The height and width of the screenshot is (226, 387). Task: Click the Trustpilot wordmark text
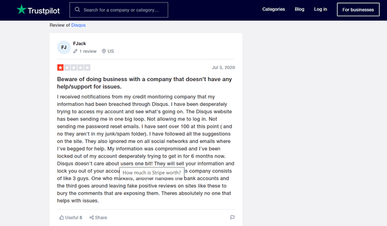44,11
